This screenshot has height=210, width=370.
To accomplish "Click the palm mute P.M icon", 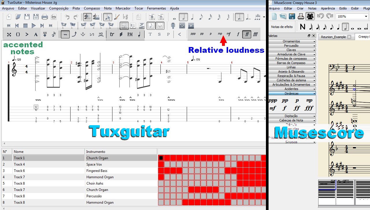I will point(130,34).
